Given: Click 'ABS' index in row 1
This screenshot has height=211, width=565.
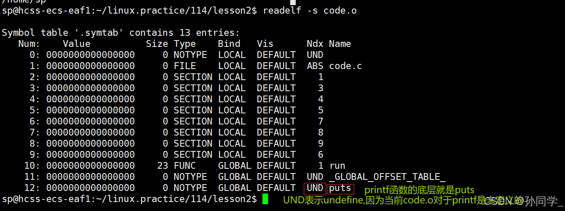Looking at the screenshot, I should pyautogui.click(x=315, y=66).
